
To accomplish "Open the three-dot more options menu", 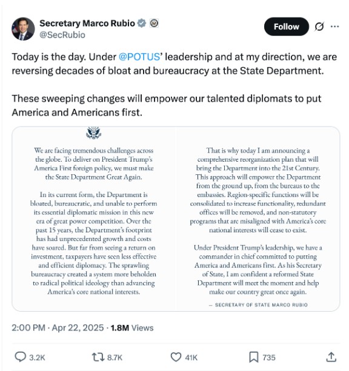I will point(335,27).
